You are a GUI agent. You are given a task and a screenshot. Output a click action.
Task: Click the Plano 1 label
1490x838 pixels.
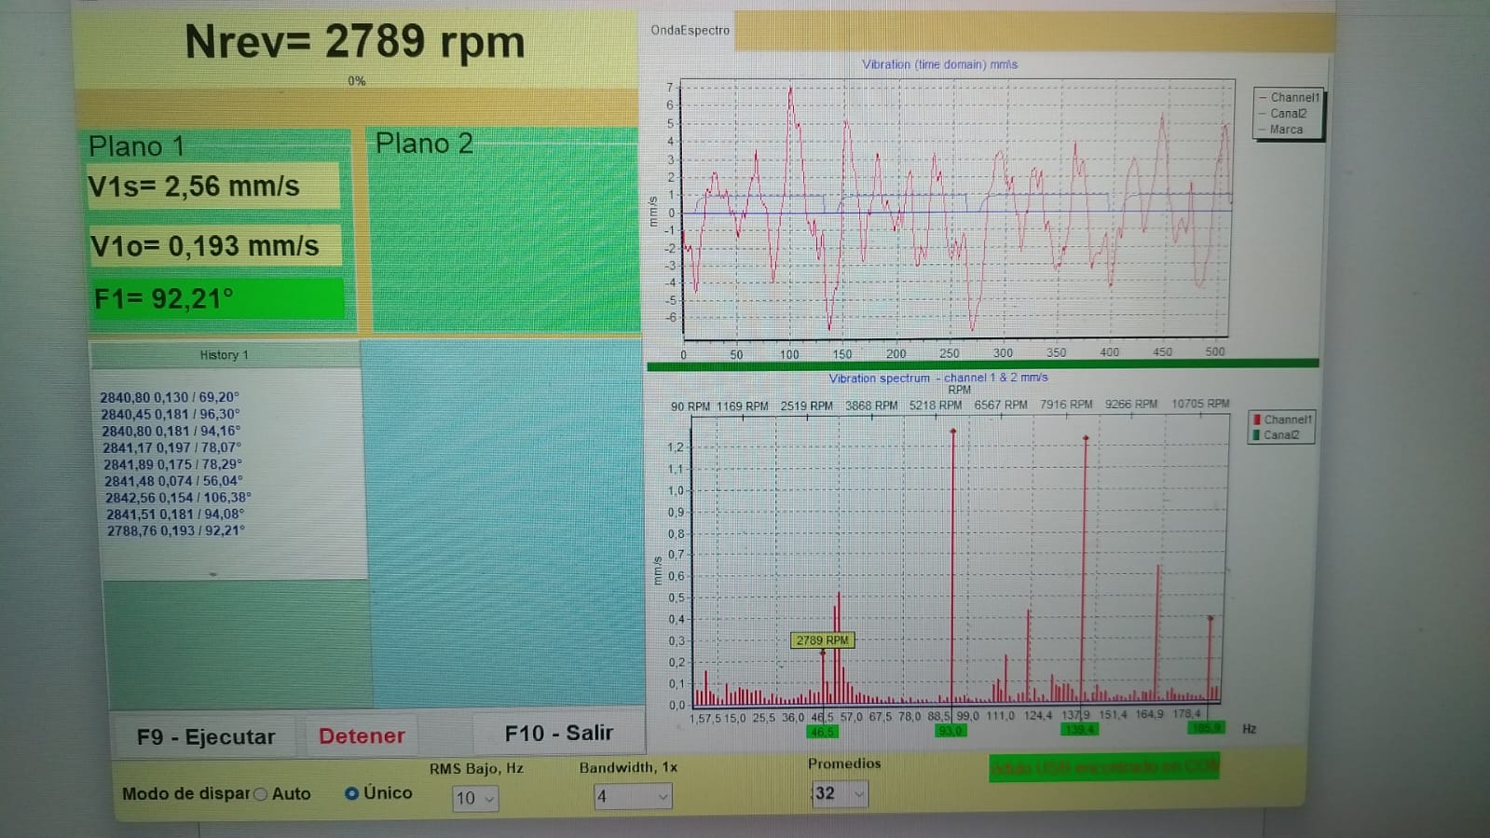point(136,146)
